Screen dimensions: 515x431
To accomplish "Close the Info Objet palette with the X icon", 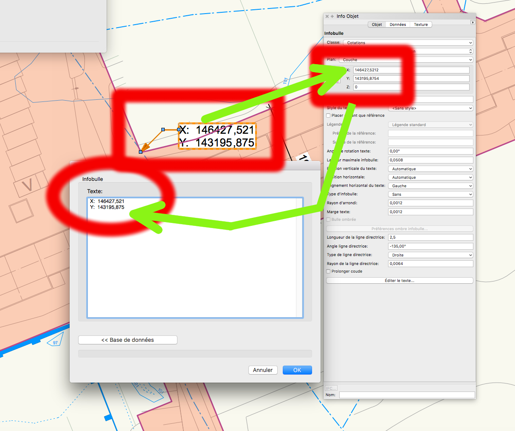I will (327, 17).
